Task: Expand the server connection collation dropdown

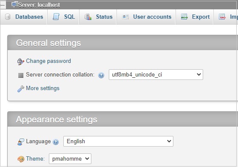Action: click(x=156, y=74)
